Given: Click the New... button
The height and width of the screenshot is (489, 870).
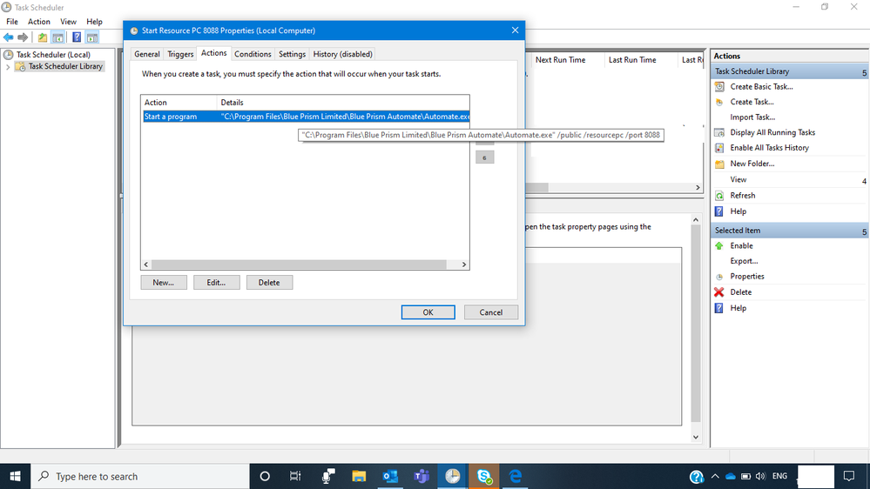Looking at the screenshot, I should click(164, 282).
